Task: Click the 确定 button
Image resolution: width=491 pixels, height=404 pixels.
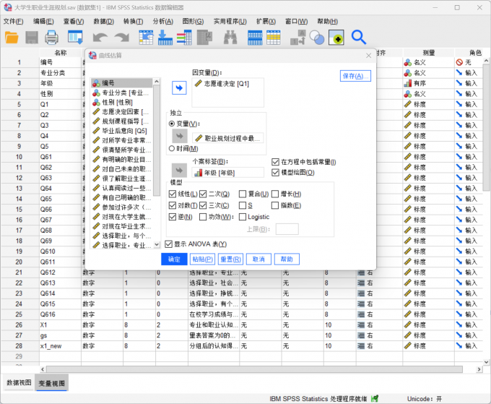Action: [x=174, y=259]
